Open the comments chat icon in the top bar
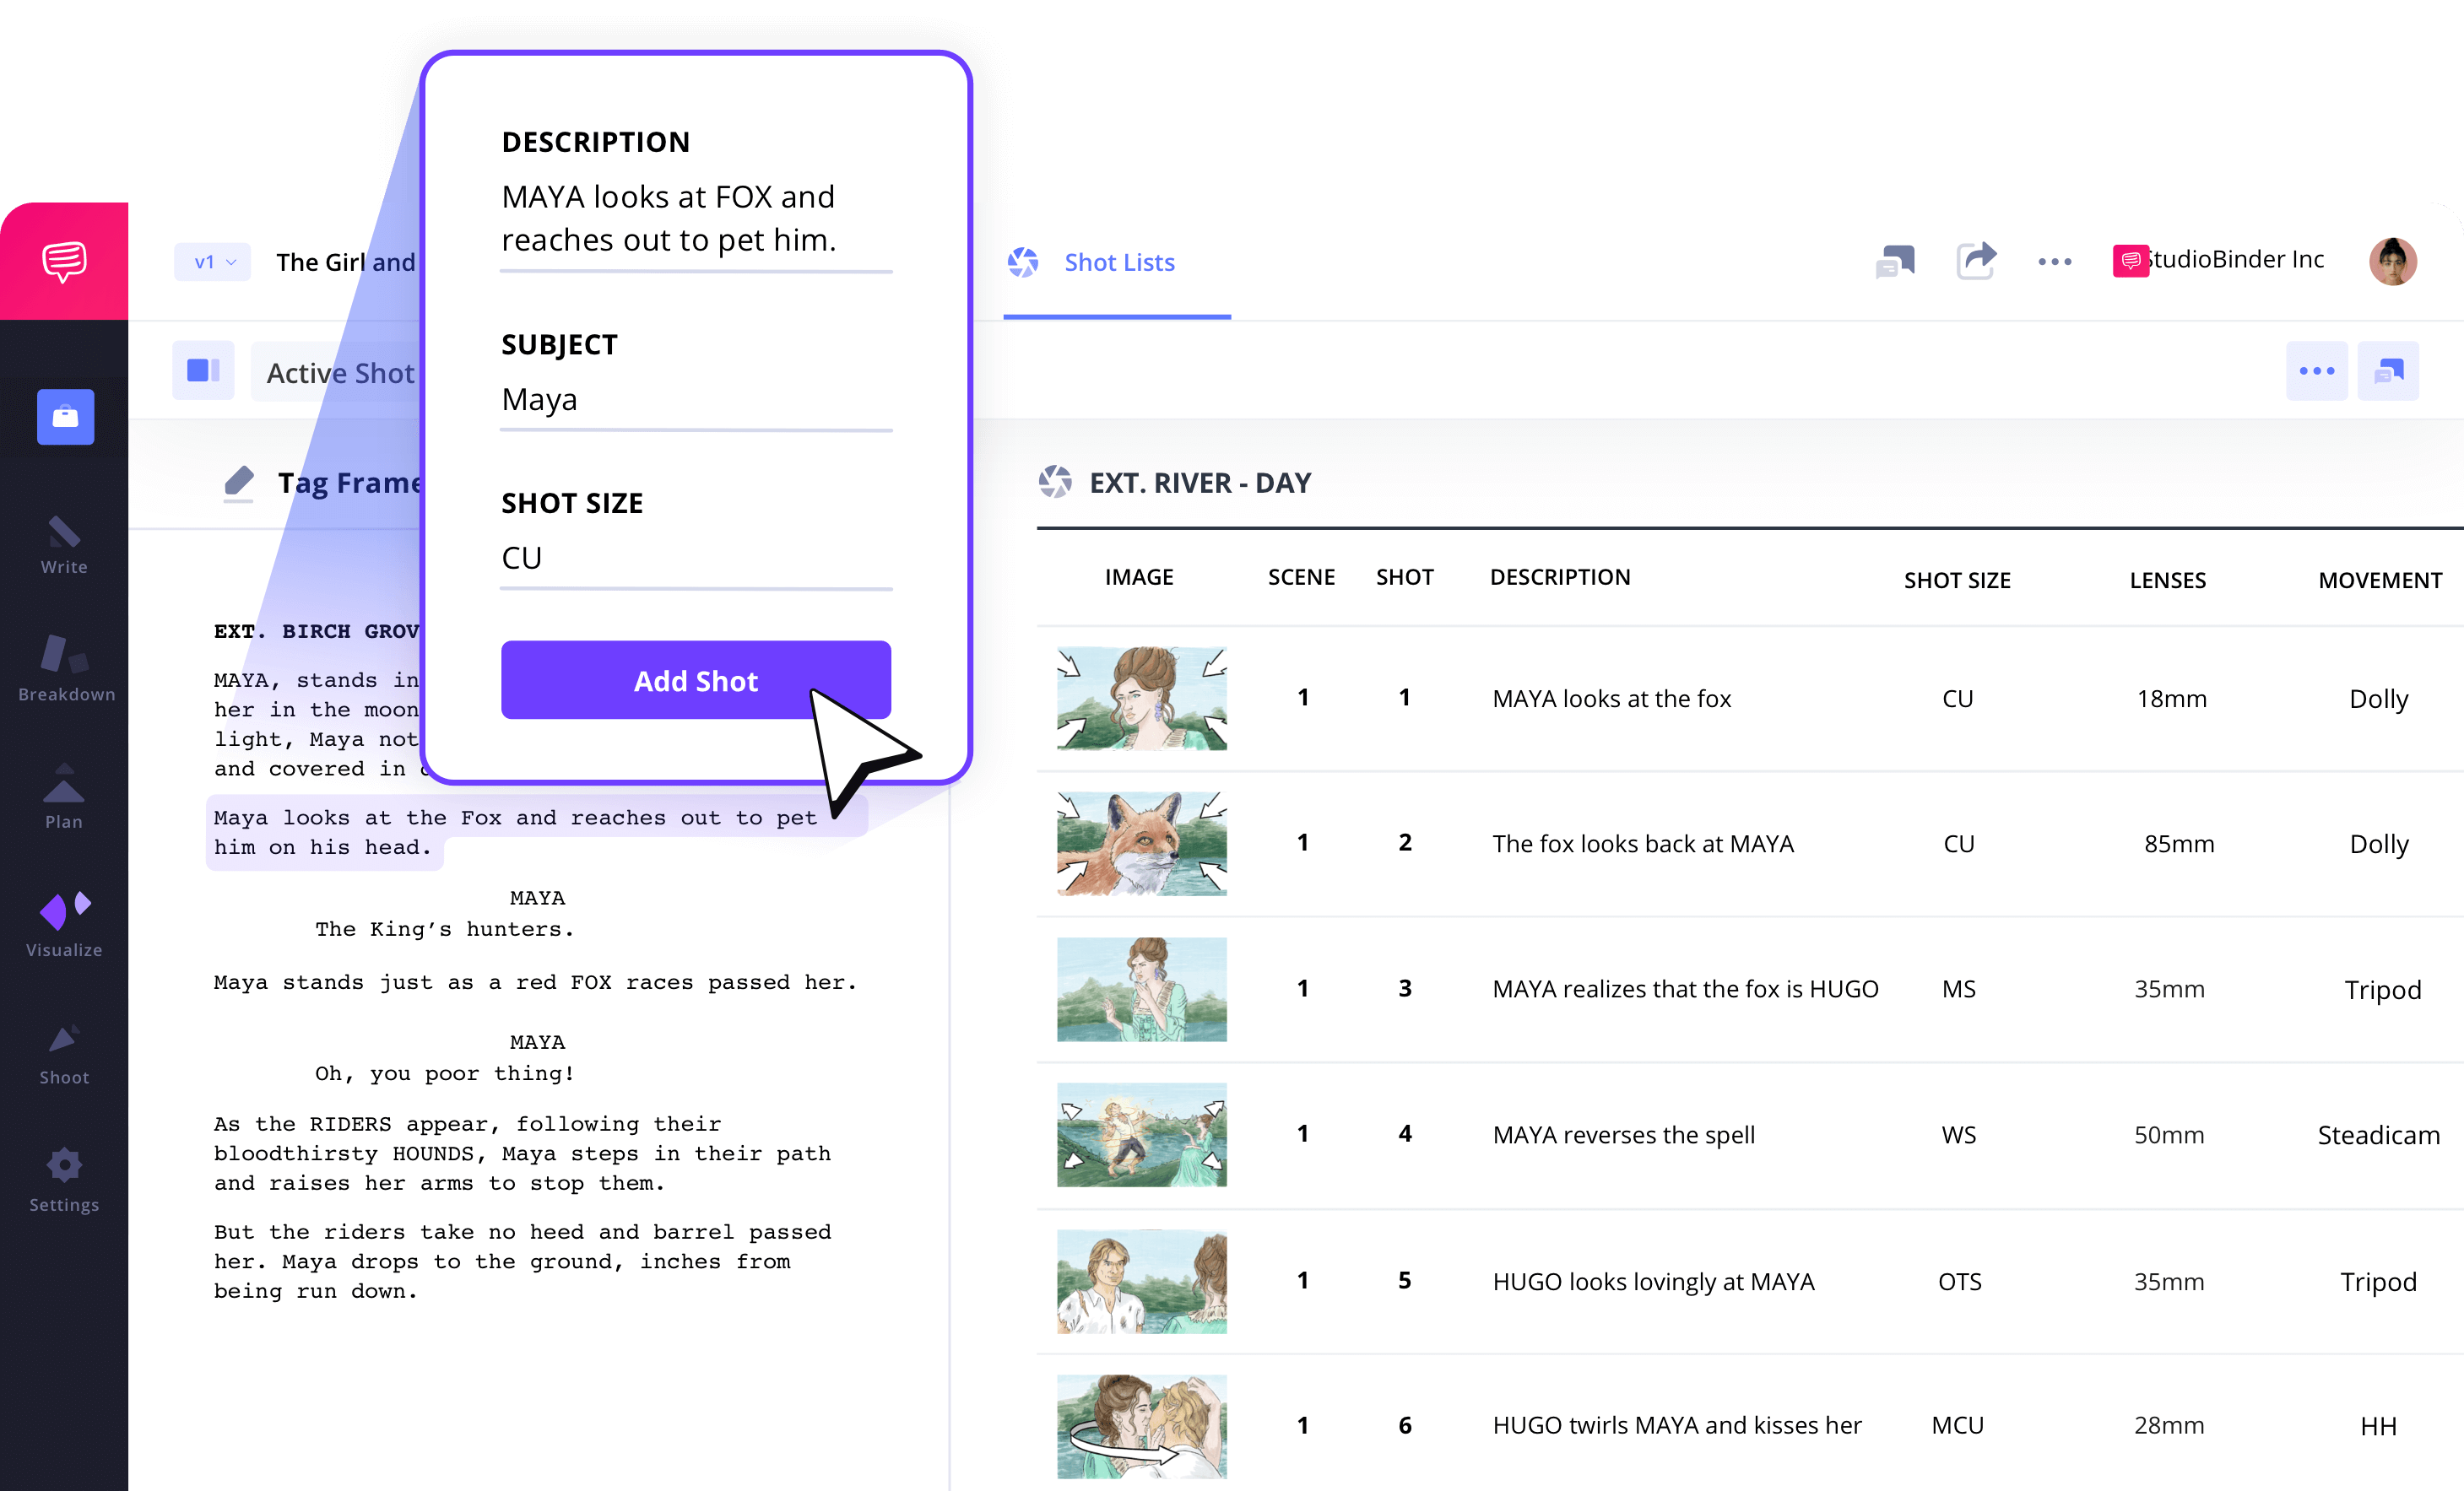2464x1491 pixels. click(1893, 261)
